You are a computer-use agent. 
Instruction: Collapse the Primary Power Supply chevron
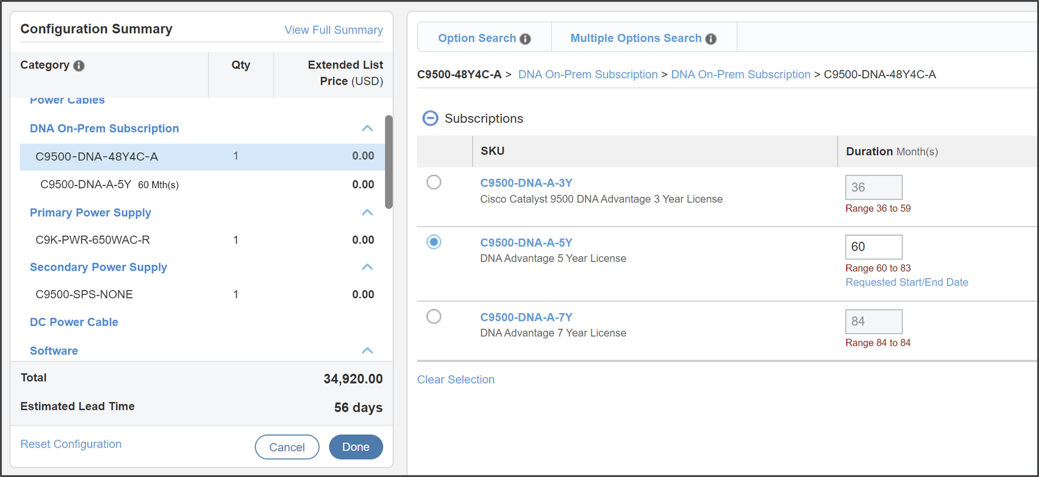367,213
